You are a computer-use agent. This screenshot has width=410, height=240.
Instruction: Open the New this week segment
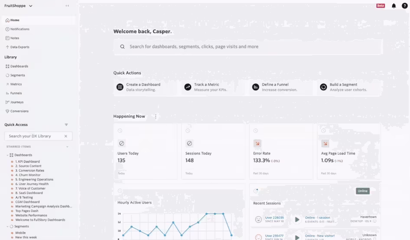(26, 237)
